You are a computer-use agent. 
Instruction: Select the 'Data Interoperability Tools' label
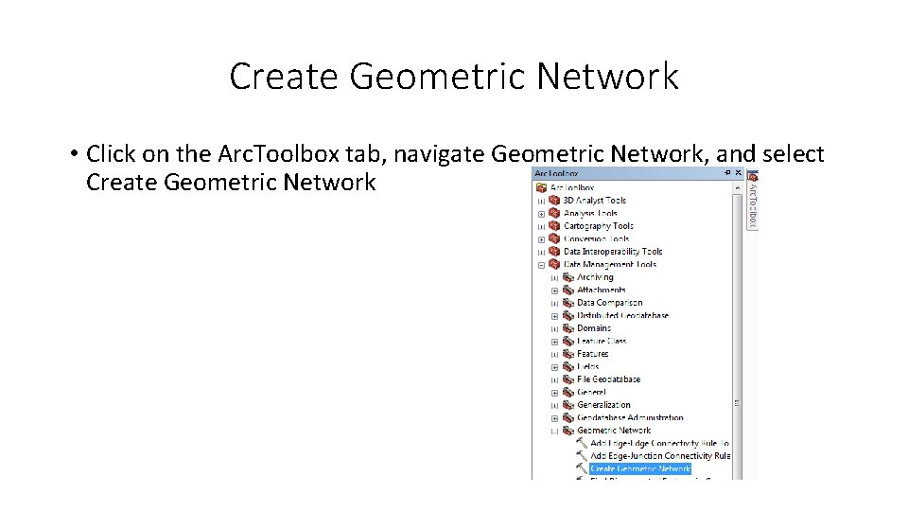[613, 252]
